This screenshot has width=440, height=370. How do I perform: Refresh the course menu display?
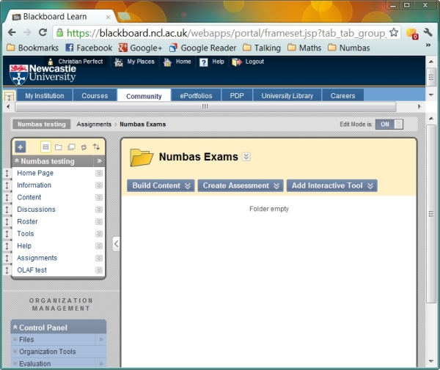(x=84, y=147)
